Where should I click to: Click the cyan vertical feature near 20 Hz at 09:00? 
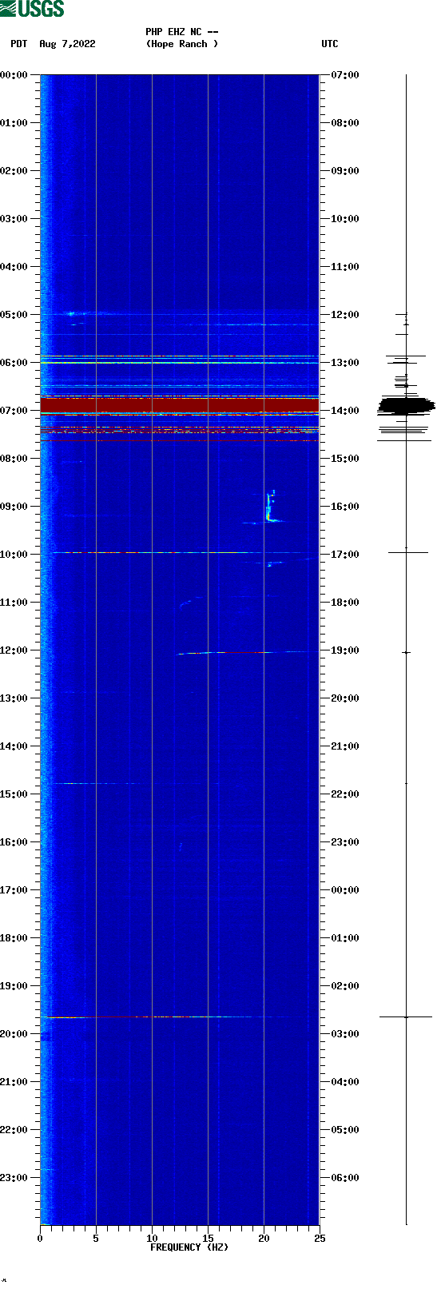pyautogui.click(x=271, y=506)
